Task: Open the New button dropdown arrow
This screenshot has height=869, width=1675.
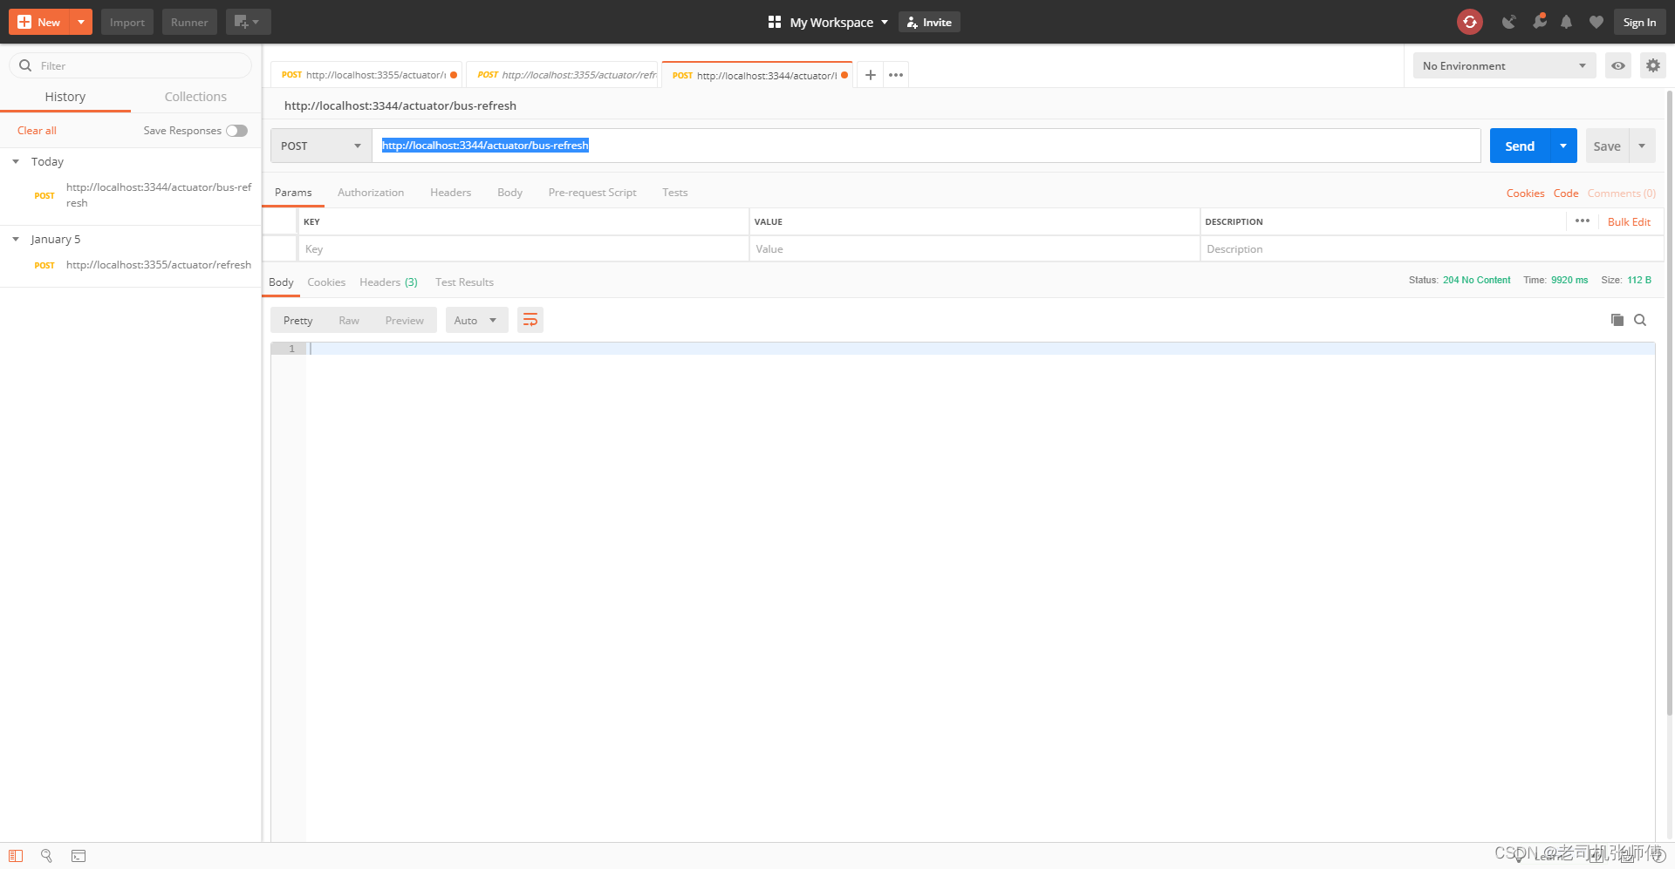Action: click(x=81, y=22)
